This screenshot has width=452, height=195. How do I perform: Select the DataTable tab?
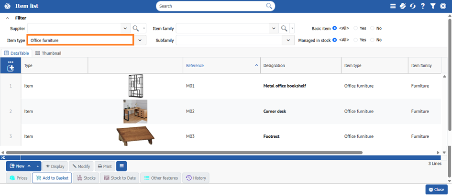click(x=16, y=53)
